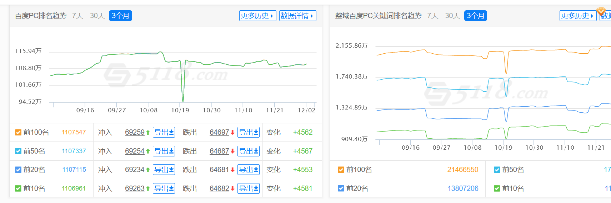Export 前50名 冲入 keywords
The height and width of the screenshot is (203, 611).
tap(164, 151)
